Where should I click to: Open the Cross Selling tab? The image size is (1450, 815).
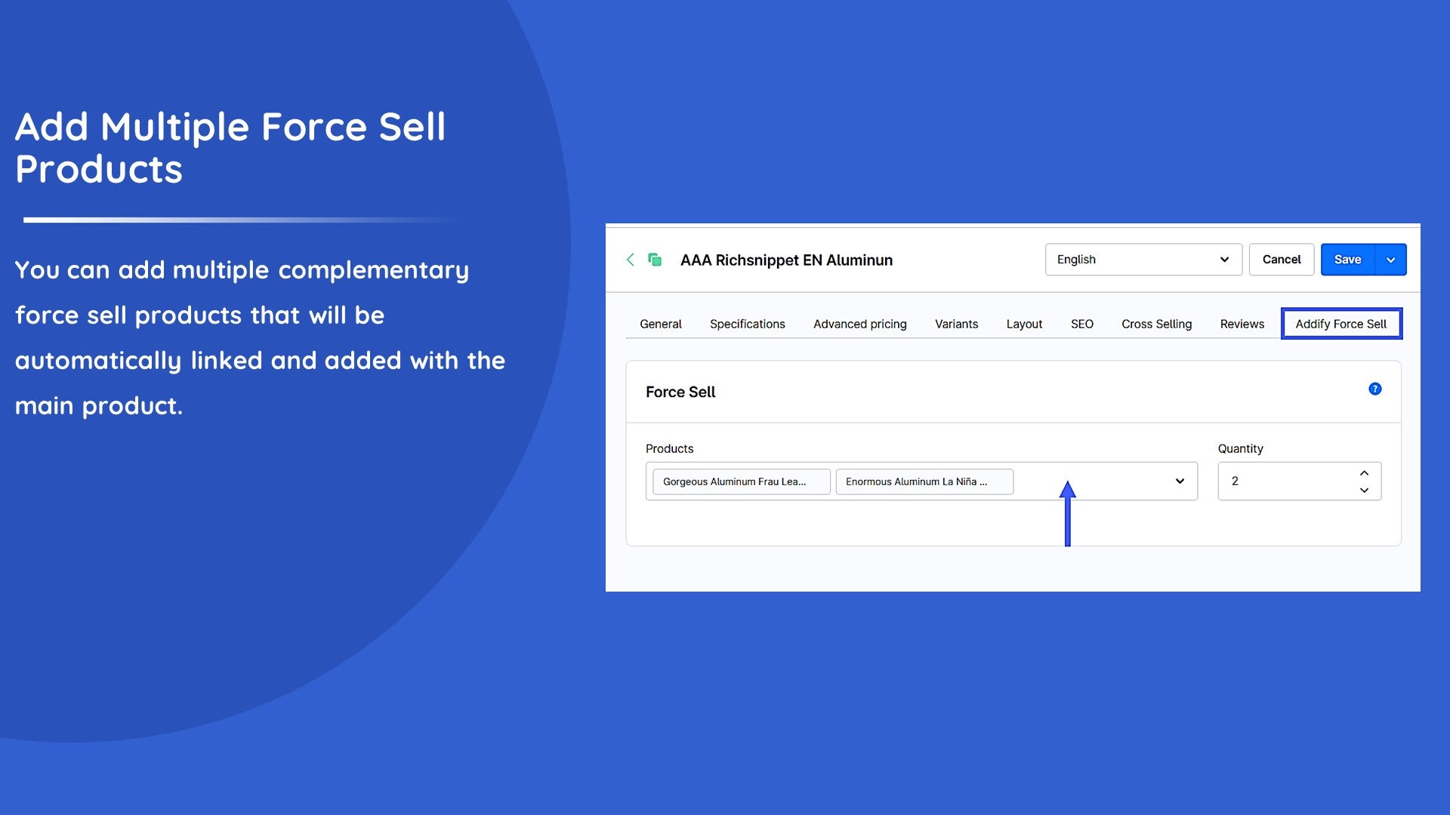[x=1156, y=324]
